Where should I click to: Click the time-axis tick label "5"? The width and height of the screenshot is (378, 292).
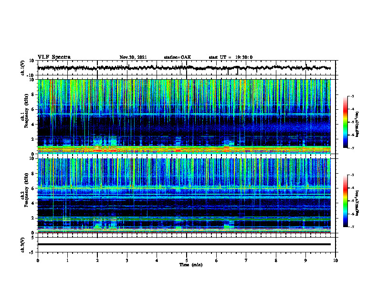pos(187,261)
